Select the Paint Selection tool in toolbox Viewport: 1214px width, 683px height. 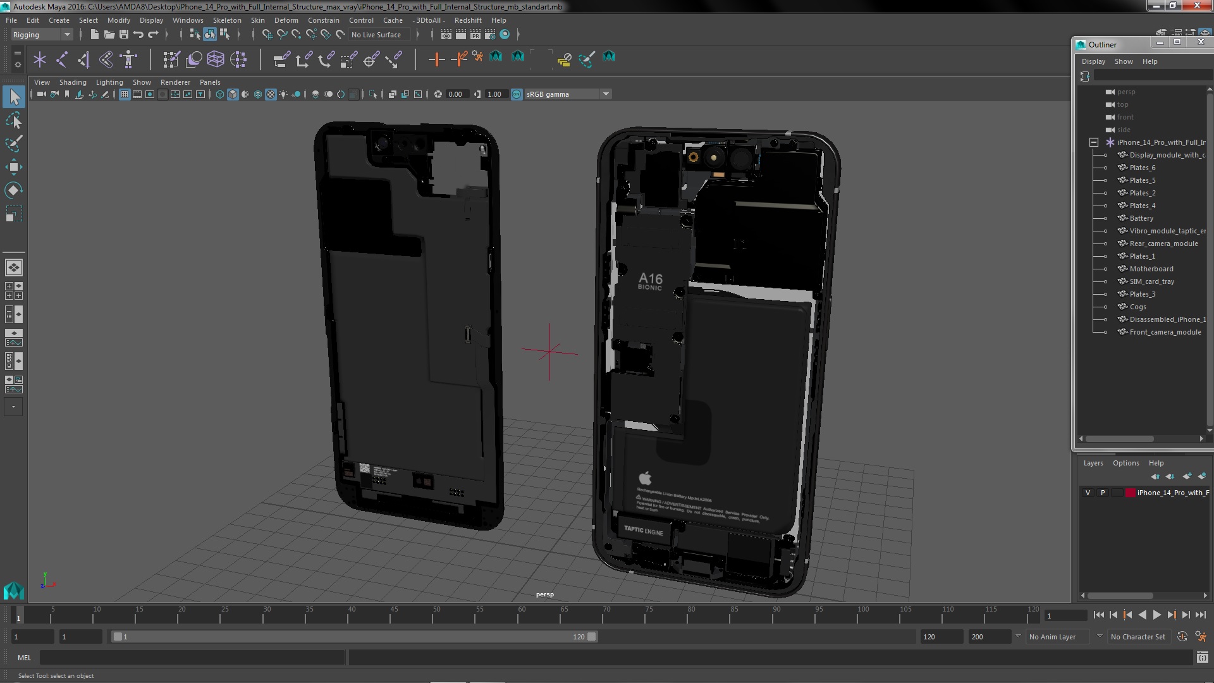[x=13, y=144]
